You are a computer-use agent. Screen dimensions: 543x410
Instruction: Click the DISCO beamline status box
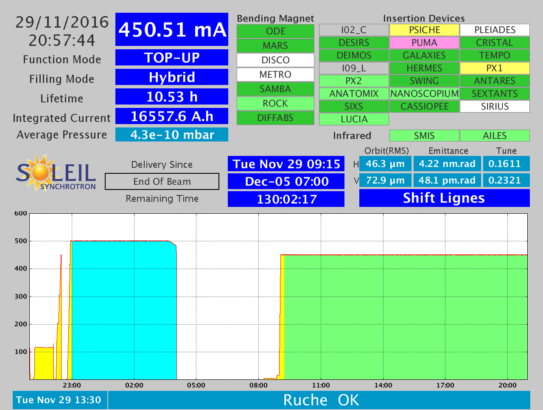(275, 60)
